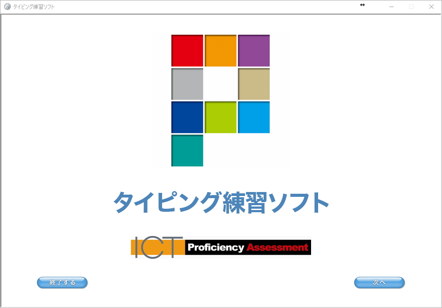This screenshot has height=308, width=442.
Task: Click the teal square at the logo bottom
Action: pos(187,151)
